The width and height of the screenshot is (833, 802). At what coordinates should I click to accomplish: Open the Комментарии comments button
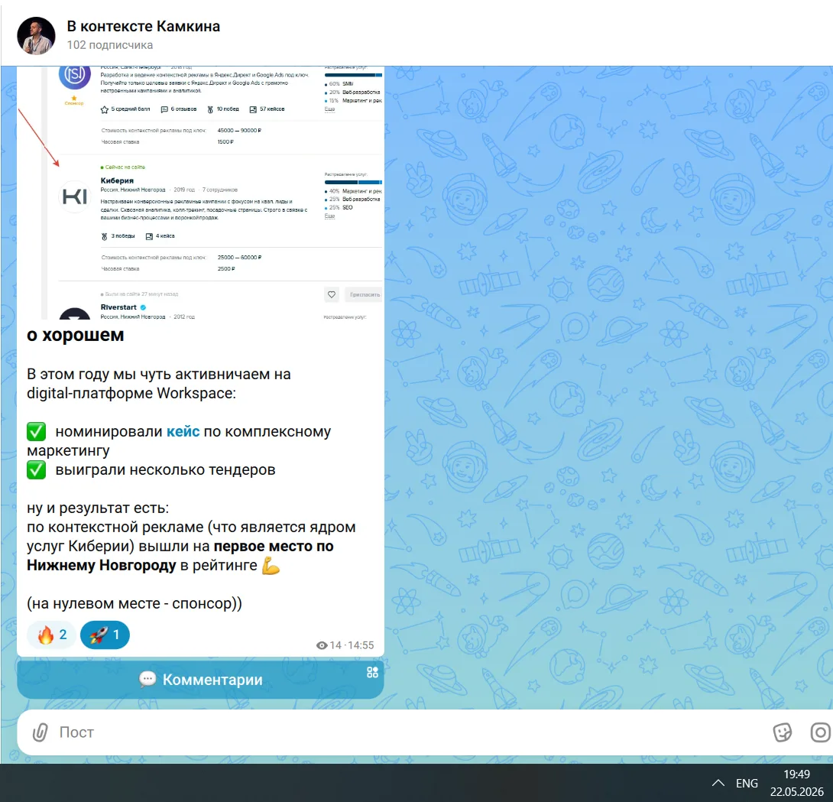point(200,679)
